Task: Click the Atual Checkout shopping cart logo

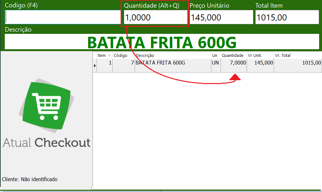Action: (x=47, y=106)
